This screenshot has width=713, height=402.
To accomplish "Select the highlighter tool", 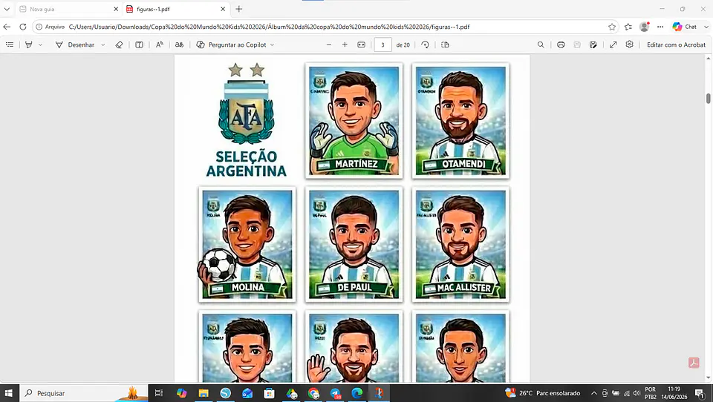I will 29,45.
